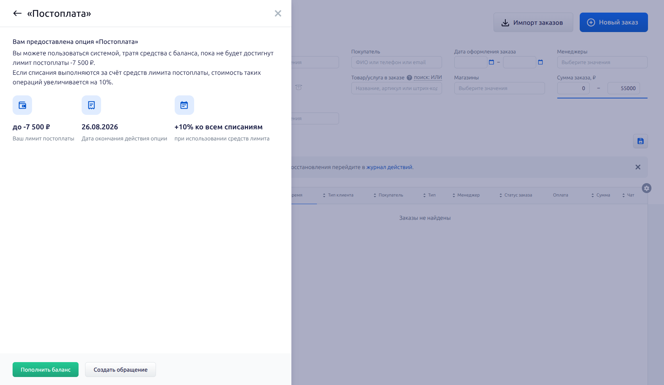
Task: Open the Менеджеры dropdown
Action: [x=602, y=62]
